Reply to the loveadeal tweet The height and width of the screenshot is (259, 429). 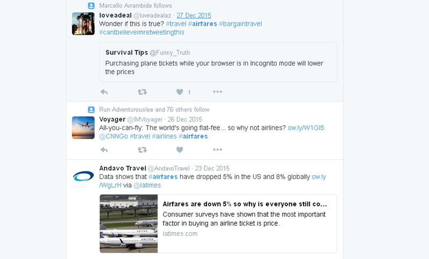click(x=104, y=92)
